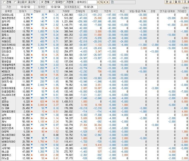This screenshot has width=189, height=161.
Task: Select the 원익IPS stock name
Action: tap(6, 22)
